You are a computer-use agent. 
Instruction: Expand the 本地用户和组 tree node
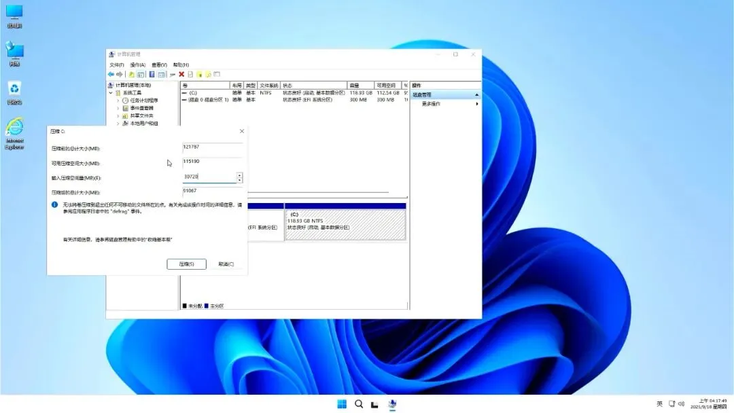pos(118,124)
